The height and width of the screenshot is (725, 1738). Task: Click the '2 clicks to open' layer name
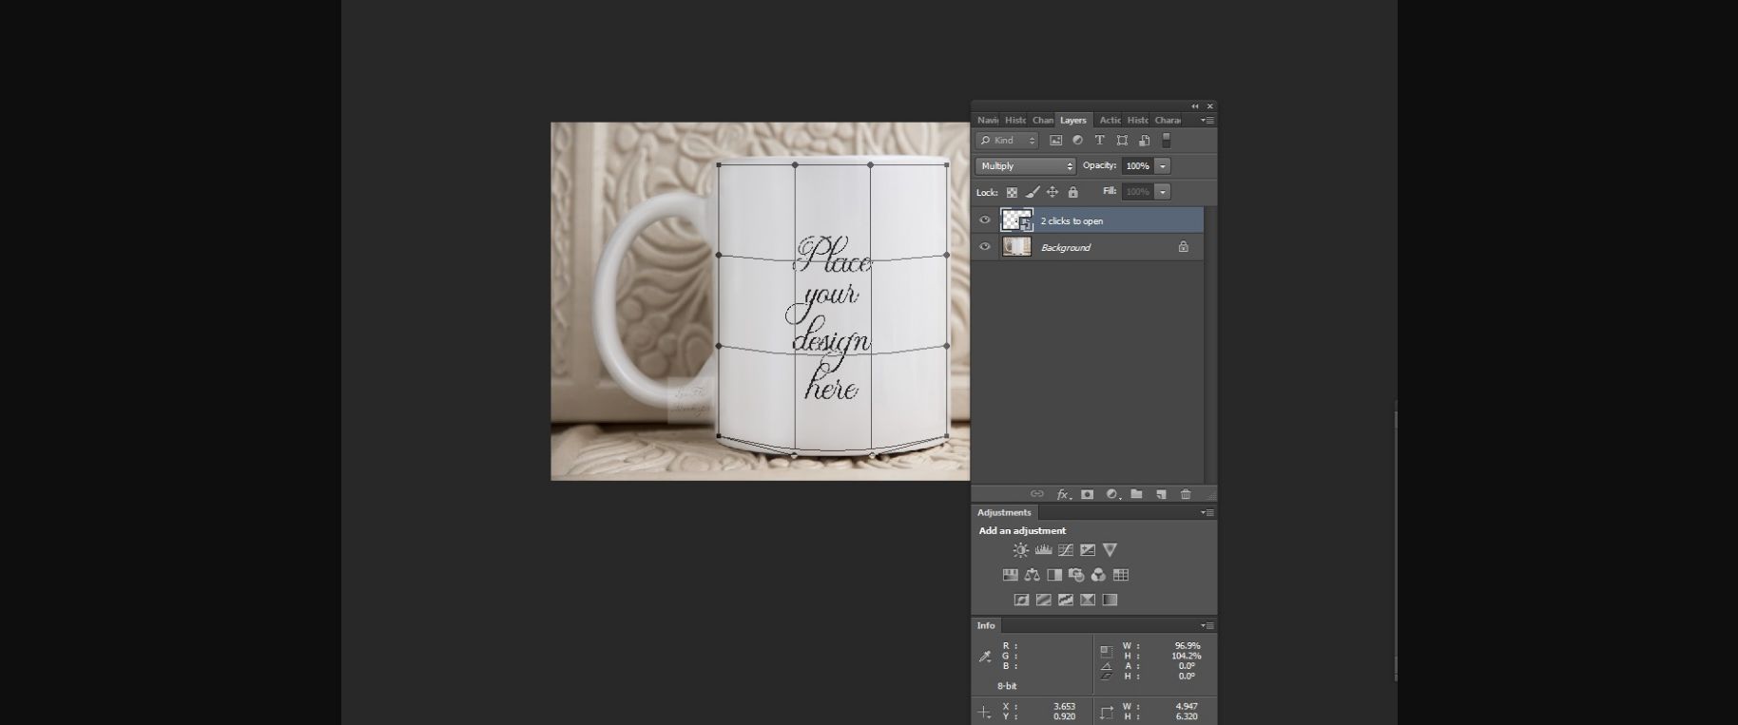coord(1072,221)
